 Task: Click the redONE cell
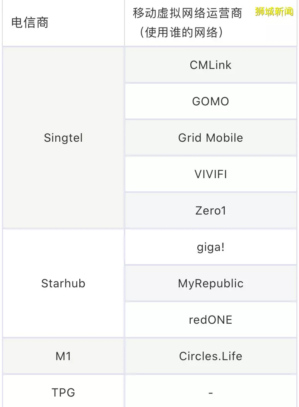pyautogui.click(x=210, y=319)
